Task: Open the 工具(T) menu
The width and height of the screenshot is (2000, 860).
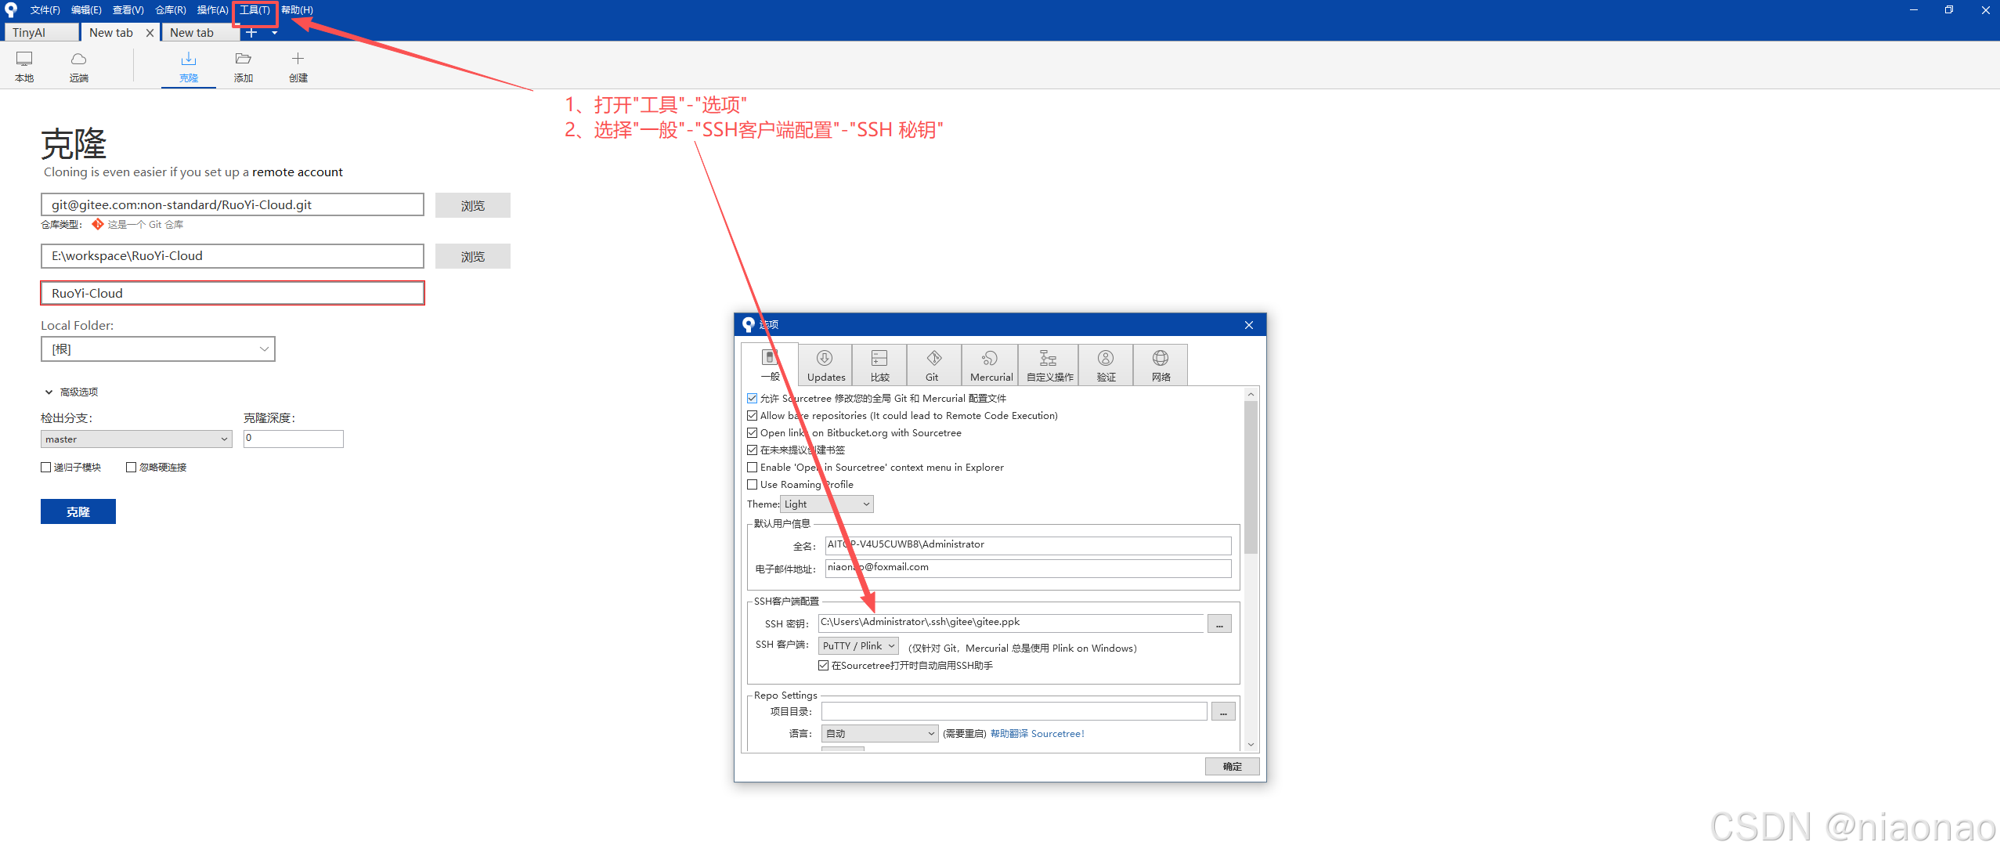Action: pos(255,10)
